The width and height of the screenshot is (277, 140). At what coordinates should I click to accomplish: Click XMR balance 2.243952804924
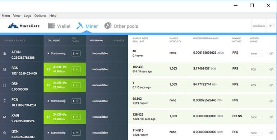pos(23,121)
